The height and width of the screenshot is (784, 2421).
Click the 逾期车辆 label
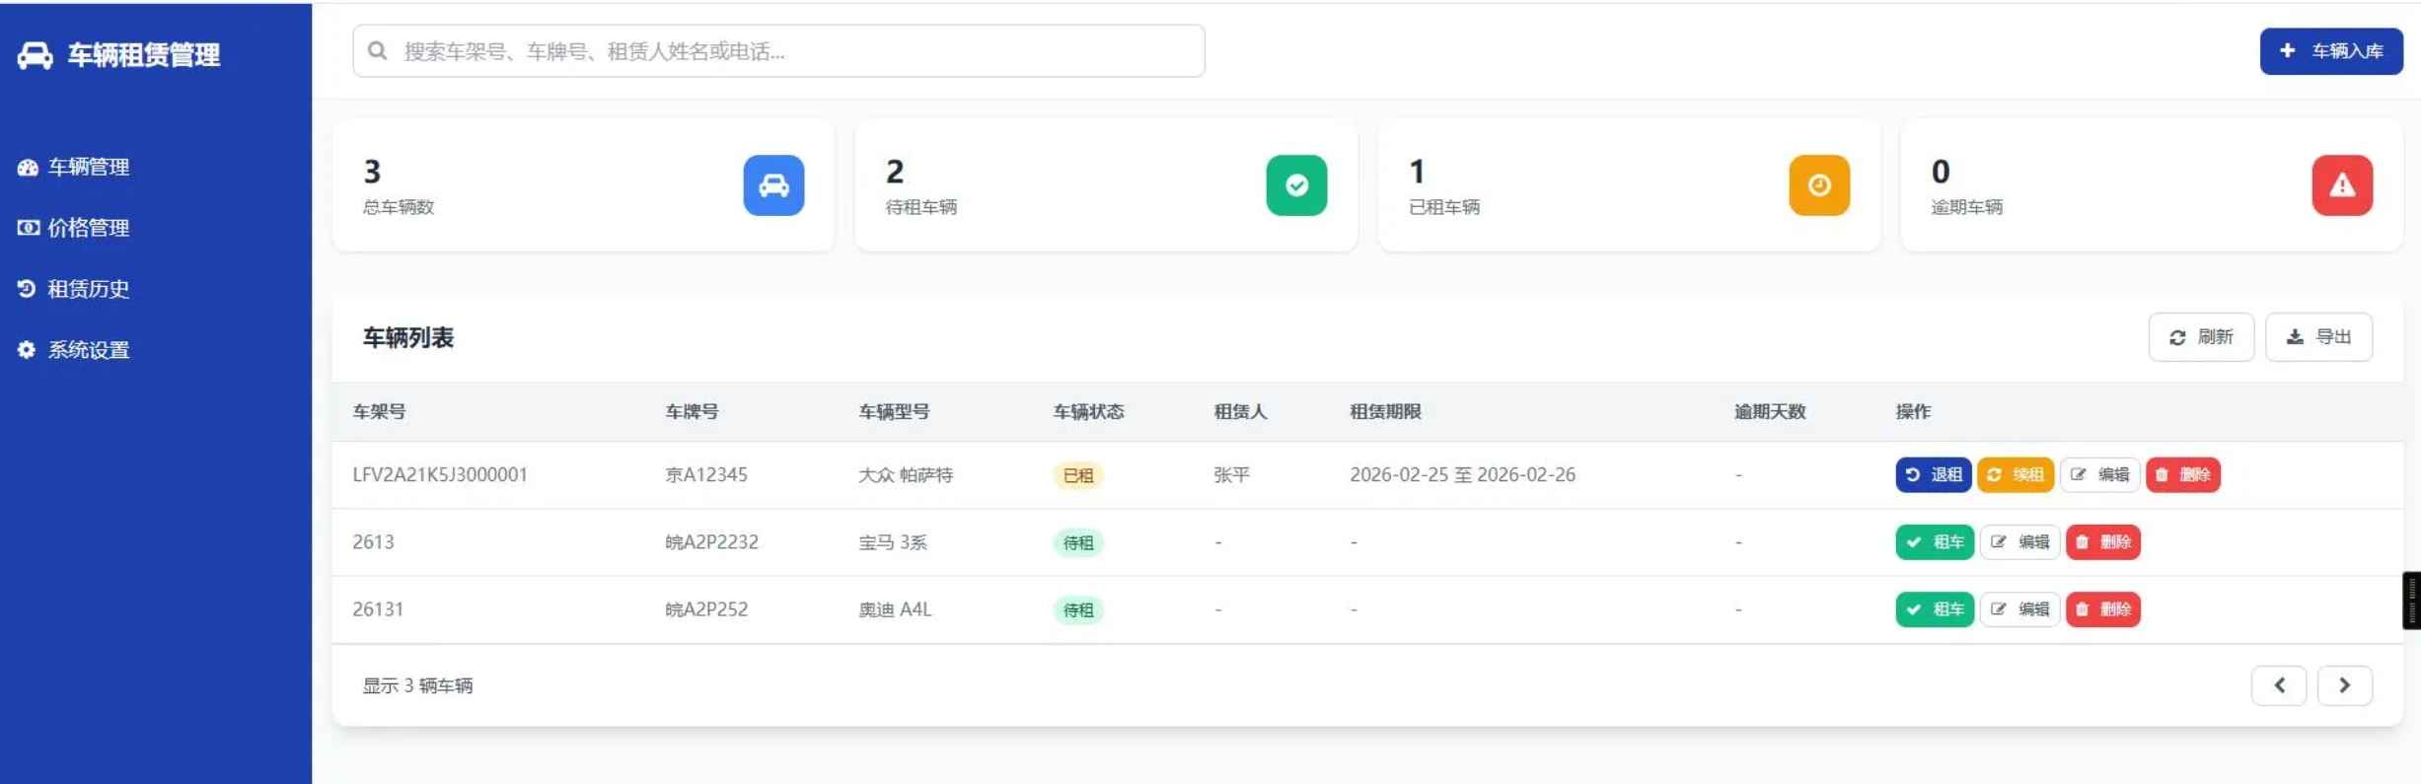tap(1967, 207)
